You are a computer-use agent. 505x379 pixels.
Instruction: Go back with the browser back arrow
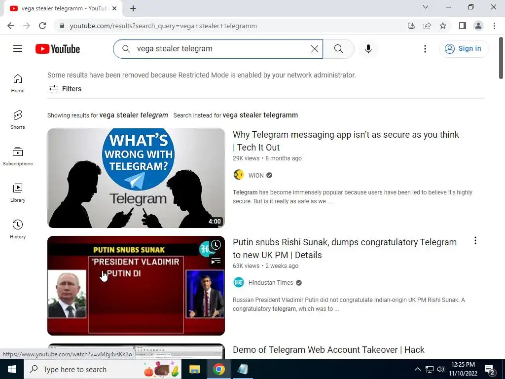11,26
